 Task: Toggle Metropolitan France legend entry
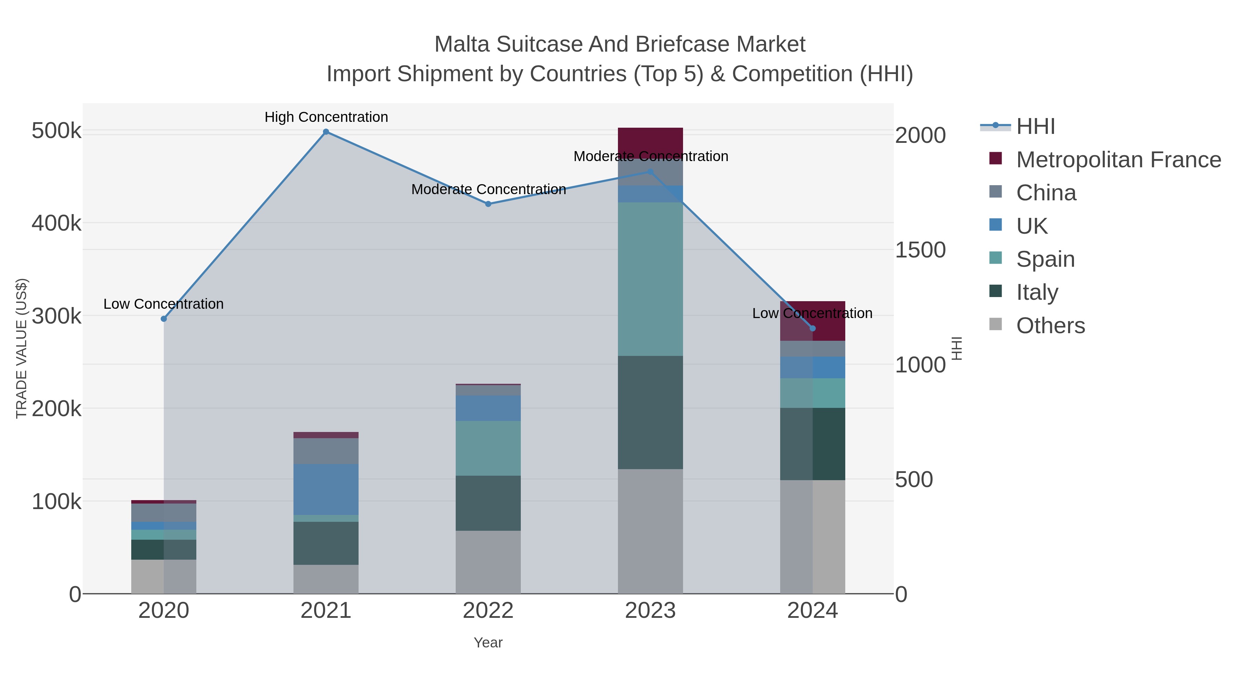(x=1105, y=160)
